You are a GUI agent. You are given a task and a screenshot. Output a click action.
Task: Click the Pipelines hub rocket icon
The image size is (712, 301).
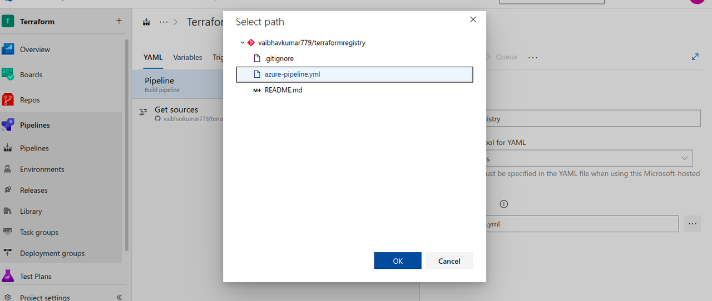coord(8,125)
